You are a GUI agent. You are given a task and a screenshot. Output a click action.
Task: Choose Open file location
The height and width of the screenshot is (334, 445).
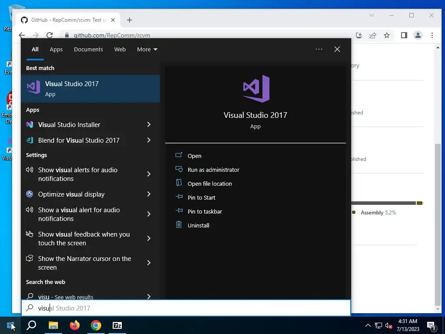point(210,184)
